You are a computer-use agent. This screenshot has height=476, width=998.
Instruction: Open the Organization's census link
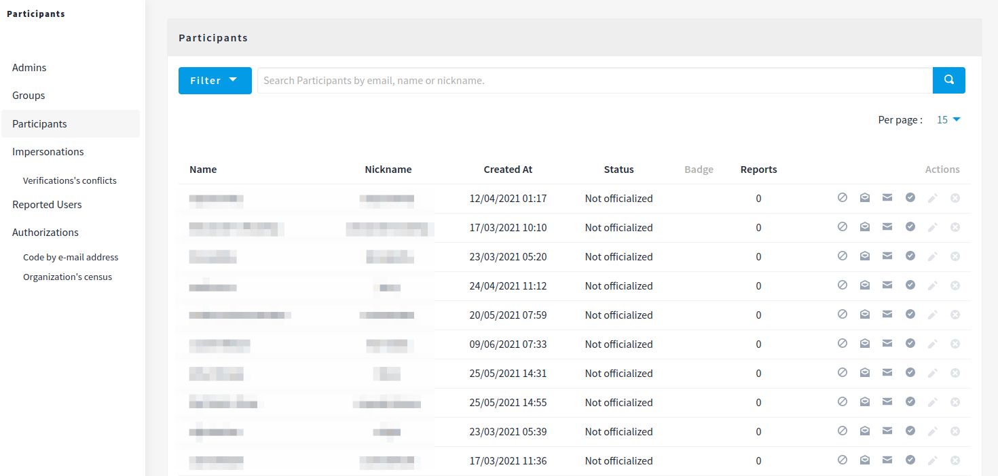pyautogui.click(x=68, y=277)
